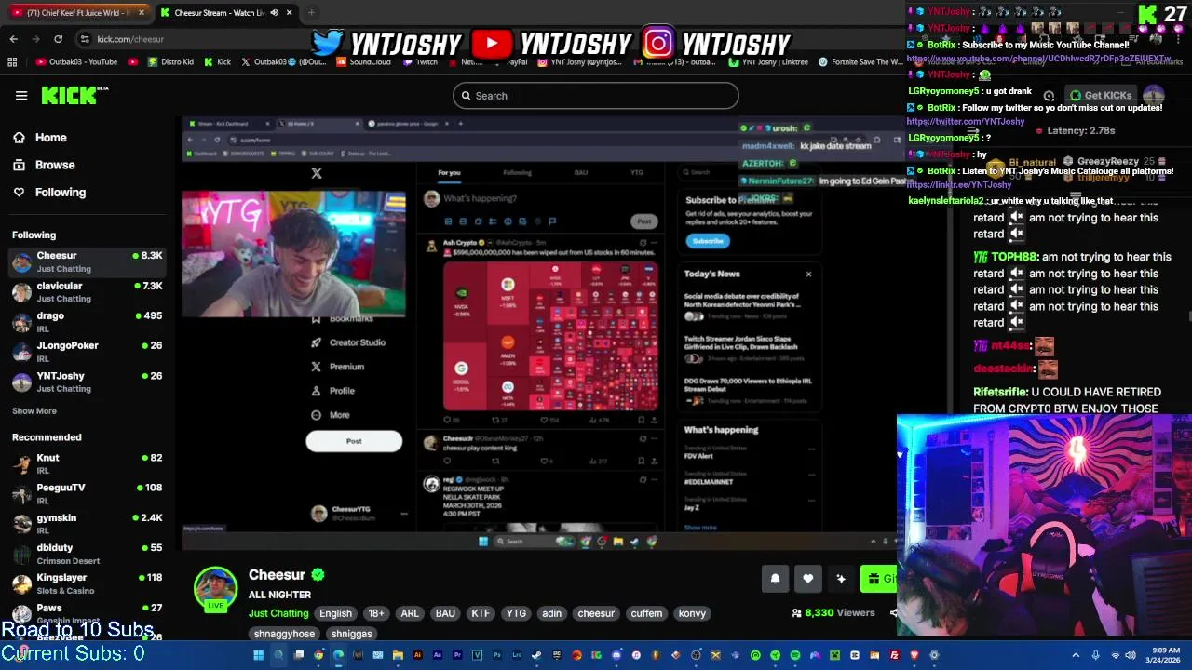
Task: Select the English stream tag
Action: pyautogui.click(x=336, y=613)
